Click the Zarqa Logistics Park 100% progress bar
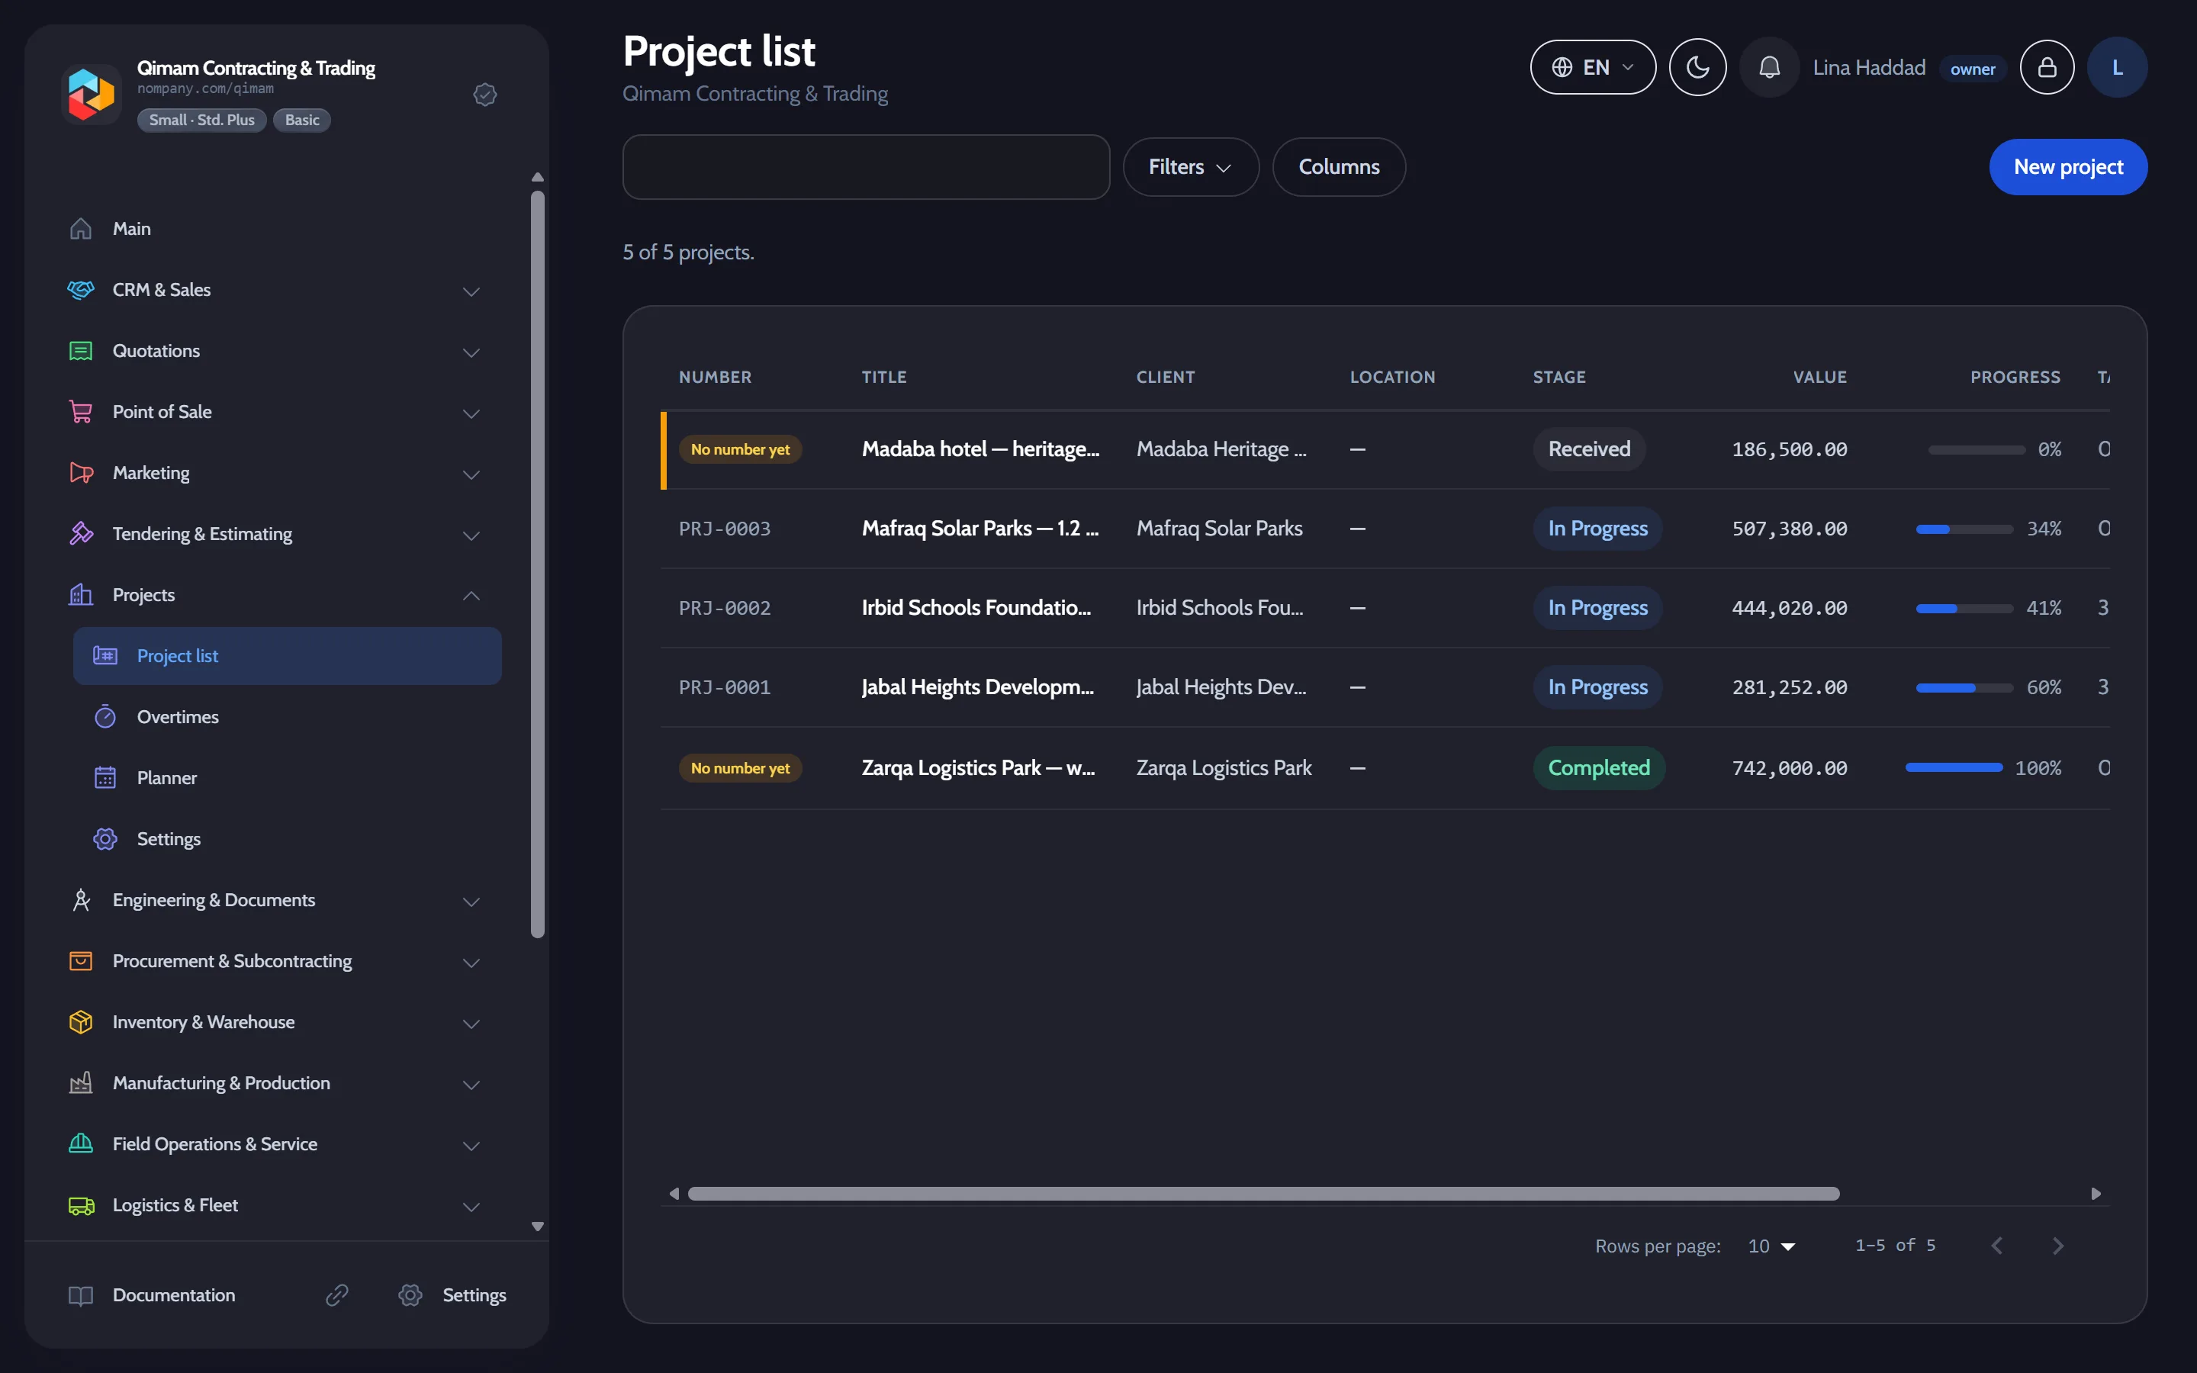Viewport: 2197px width, 1373px height. coord(1954,768)
